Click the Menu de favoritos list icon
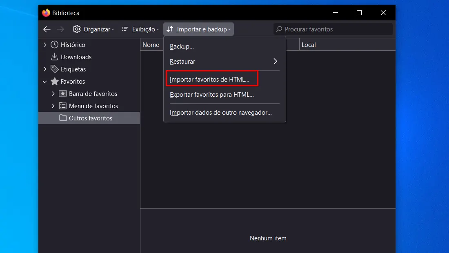This screenshot has width=449, height=253. click(x=63, y=106)
